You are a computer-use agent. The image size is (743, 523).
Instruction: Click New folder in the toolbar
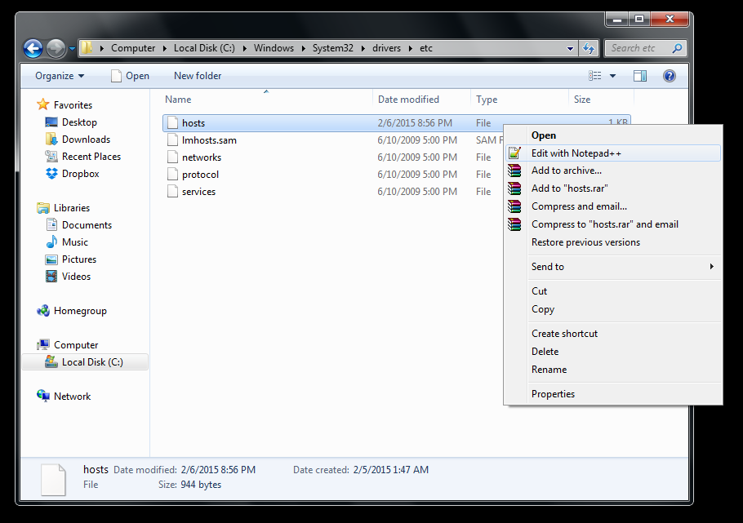[198, 76]
